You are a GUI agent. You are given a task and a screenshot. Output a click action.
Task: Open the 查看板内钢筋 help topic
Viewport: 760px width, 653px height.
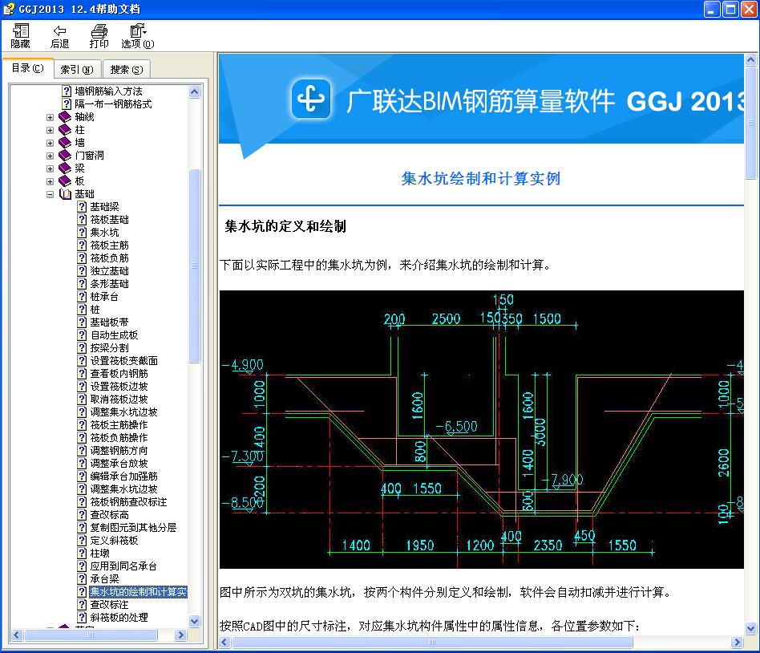click(119, 374)
